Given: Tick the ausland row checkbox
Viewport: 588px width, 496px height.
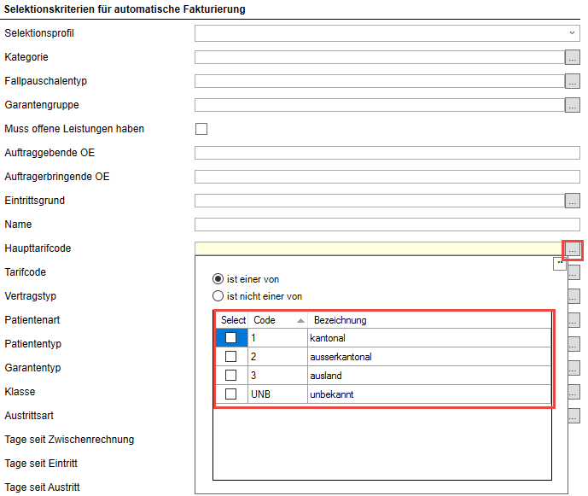Looking at the screenshot, I should click(230, 376).
